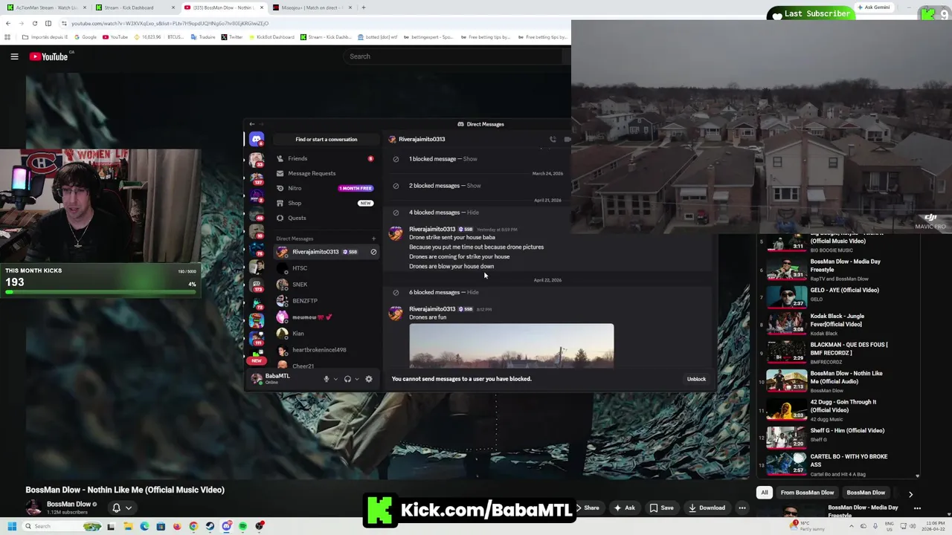Open Discord user settings gear
952x535 pixels.
369,379
